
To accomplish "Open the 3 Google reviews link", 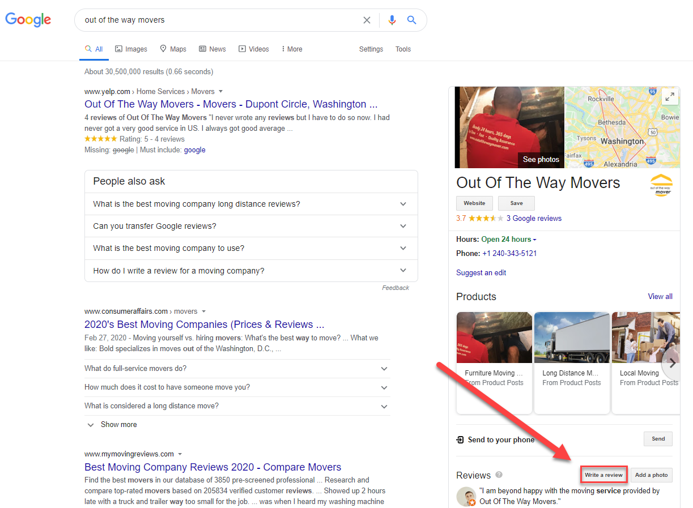I will click(x=534, y=219).
